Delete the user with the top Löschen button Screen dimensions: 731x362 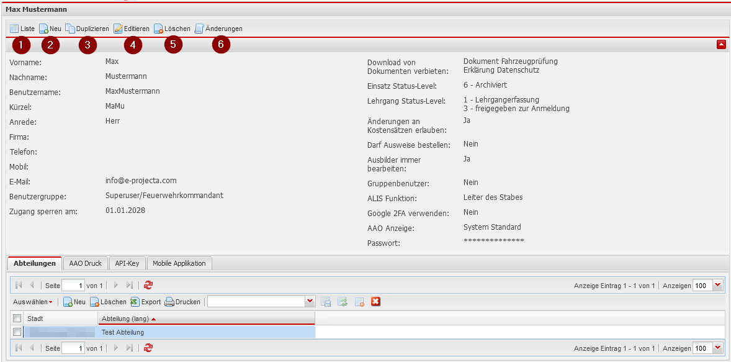(172, 29)
